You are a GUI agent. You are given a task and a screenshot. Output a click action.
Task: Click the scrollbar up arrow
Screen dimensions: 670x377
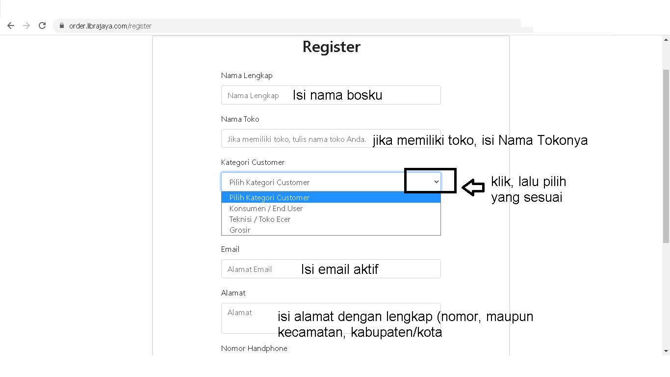tap(666, 40)
